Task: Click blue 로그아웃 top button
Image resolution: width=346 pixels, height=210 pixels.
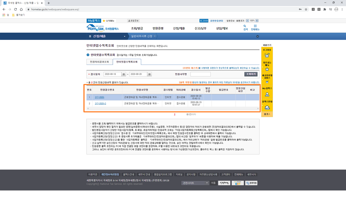Action: point(204,21)
